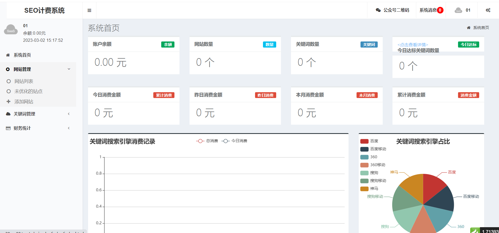Image resolution: width=499 pixels, height=233 pixels.
Task: Toggle 总消费 series in chart legend
Action: pyautogui.click(x=207, y=141)
